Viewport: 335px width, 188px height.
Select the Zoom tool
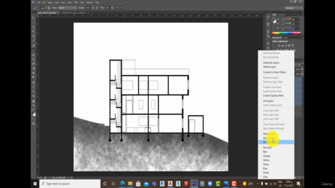[33, 105]
